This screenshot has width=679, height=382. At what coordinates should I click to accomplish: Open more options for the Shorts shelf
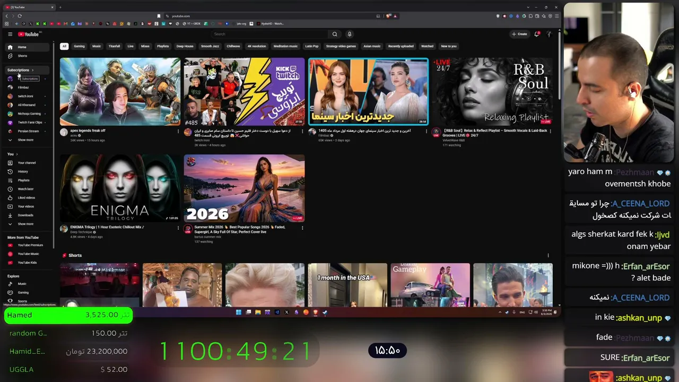click(x=549, y=255)
